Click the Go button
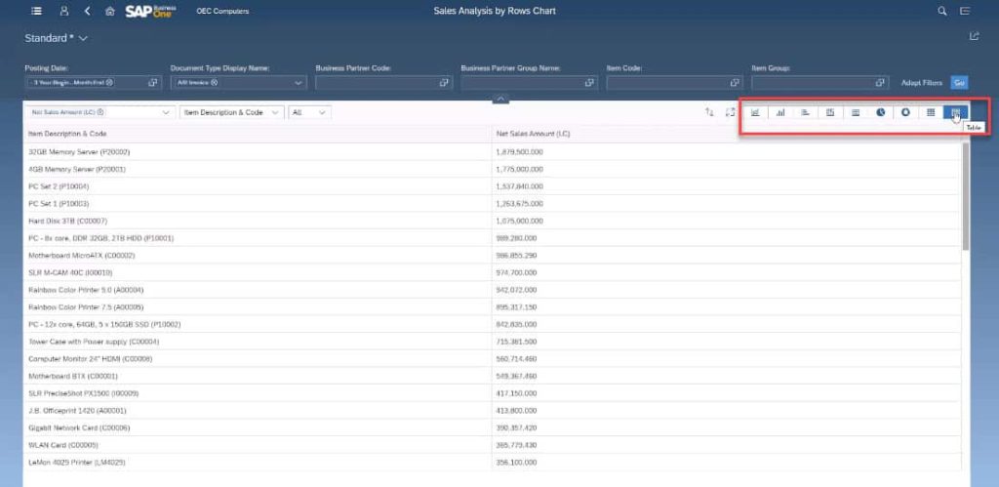 click(960, 82)
